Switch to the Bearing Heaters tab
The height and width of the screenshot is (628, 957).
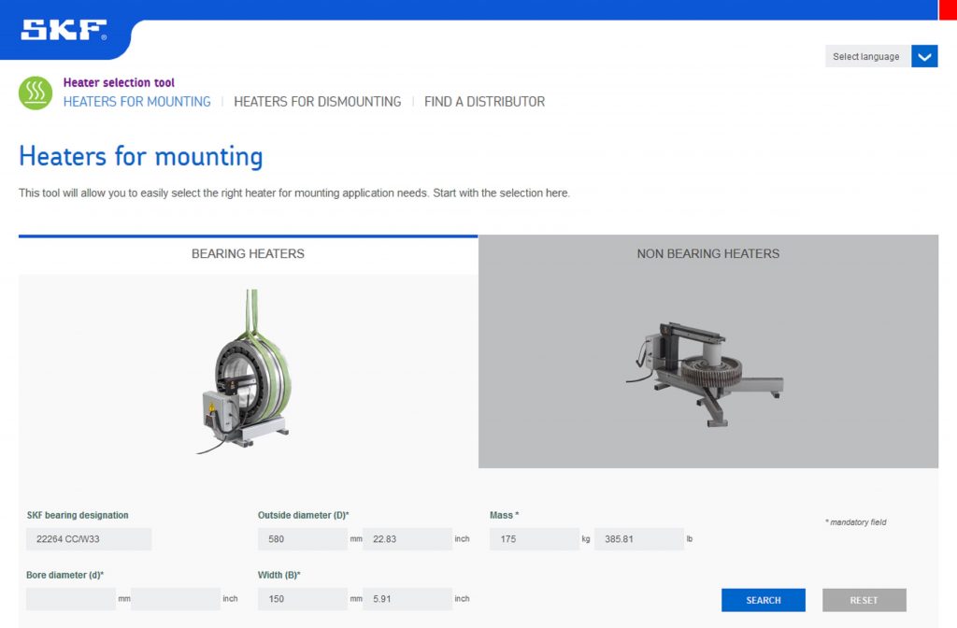(x=248, y=253)
